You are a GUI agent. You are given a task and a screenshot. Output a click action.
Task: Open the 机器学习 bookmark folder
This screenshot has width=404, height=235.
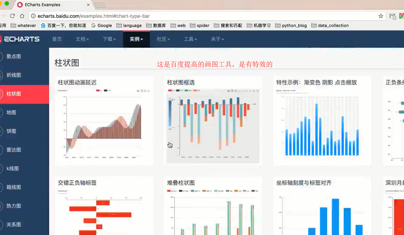[259, 25]
